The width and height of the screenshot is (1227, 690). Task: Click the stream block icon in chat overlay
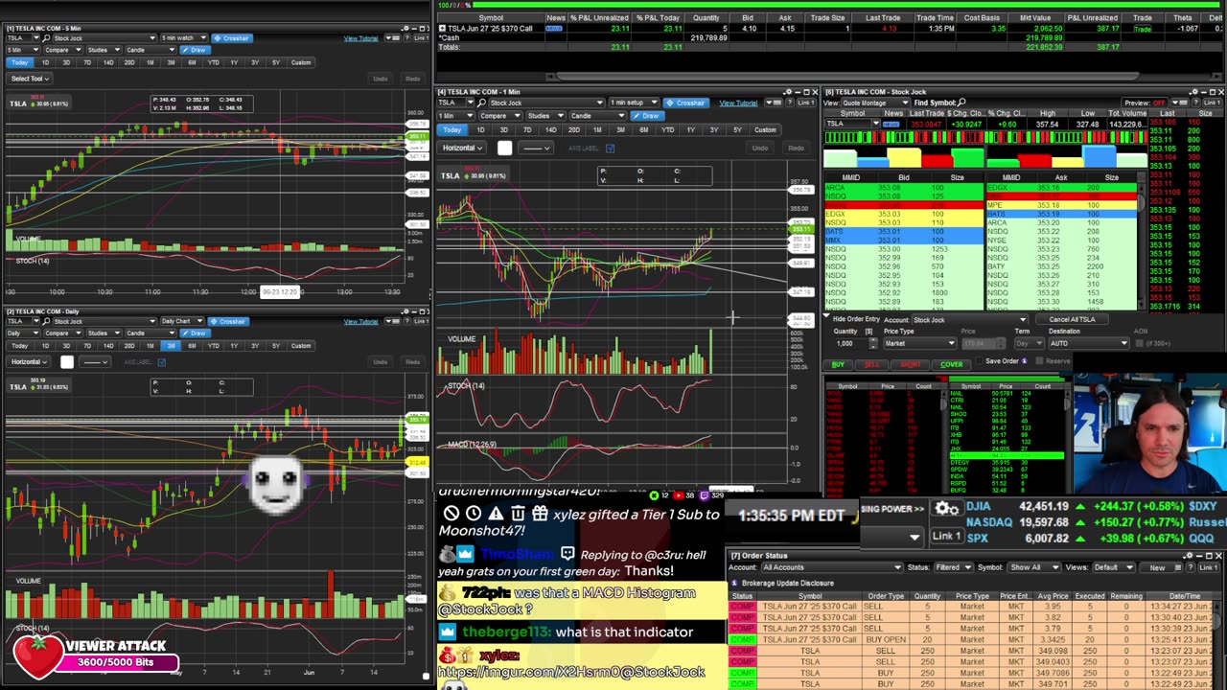(x=451, y=515)
